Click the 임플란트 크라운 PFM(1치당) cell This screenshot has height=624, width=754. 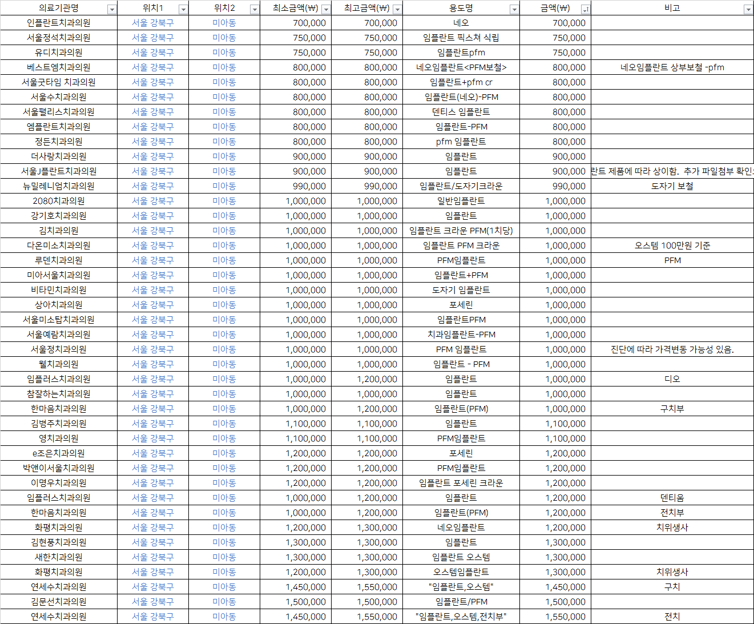tap(461, 231)
